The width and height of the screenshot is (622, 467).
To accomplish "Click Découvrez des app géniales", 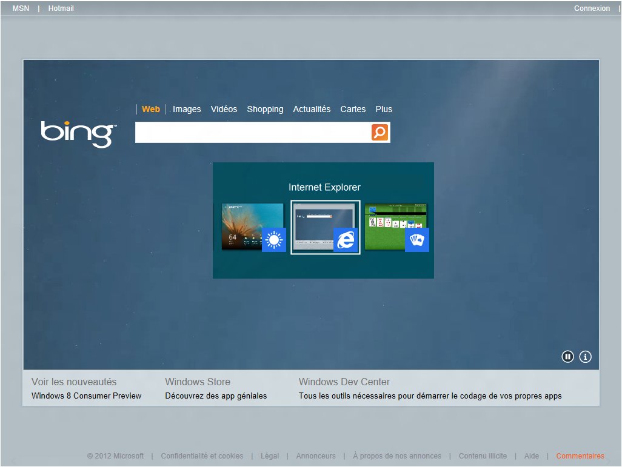I will [216, 396].
